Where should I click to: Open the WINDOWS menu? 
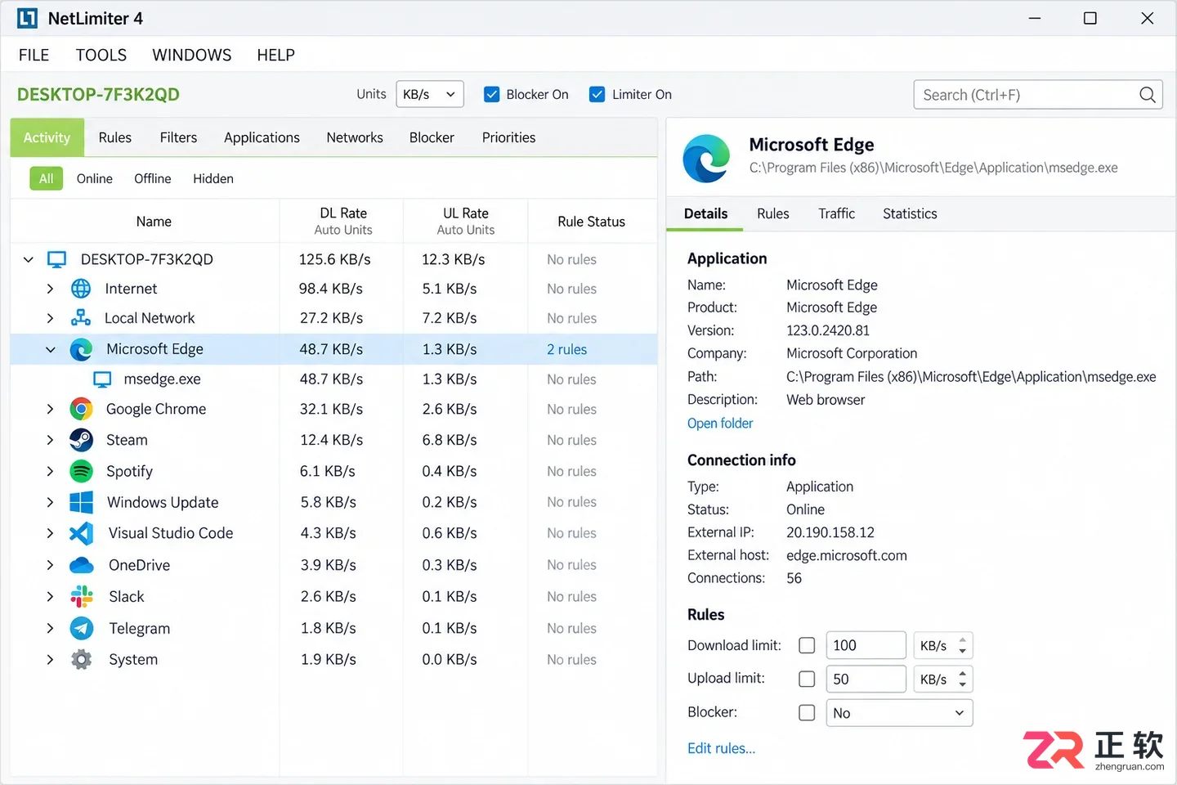192,55
